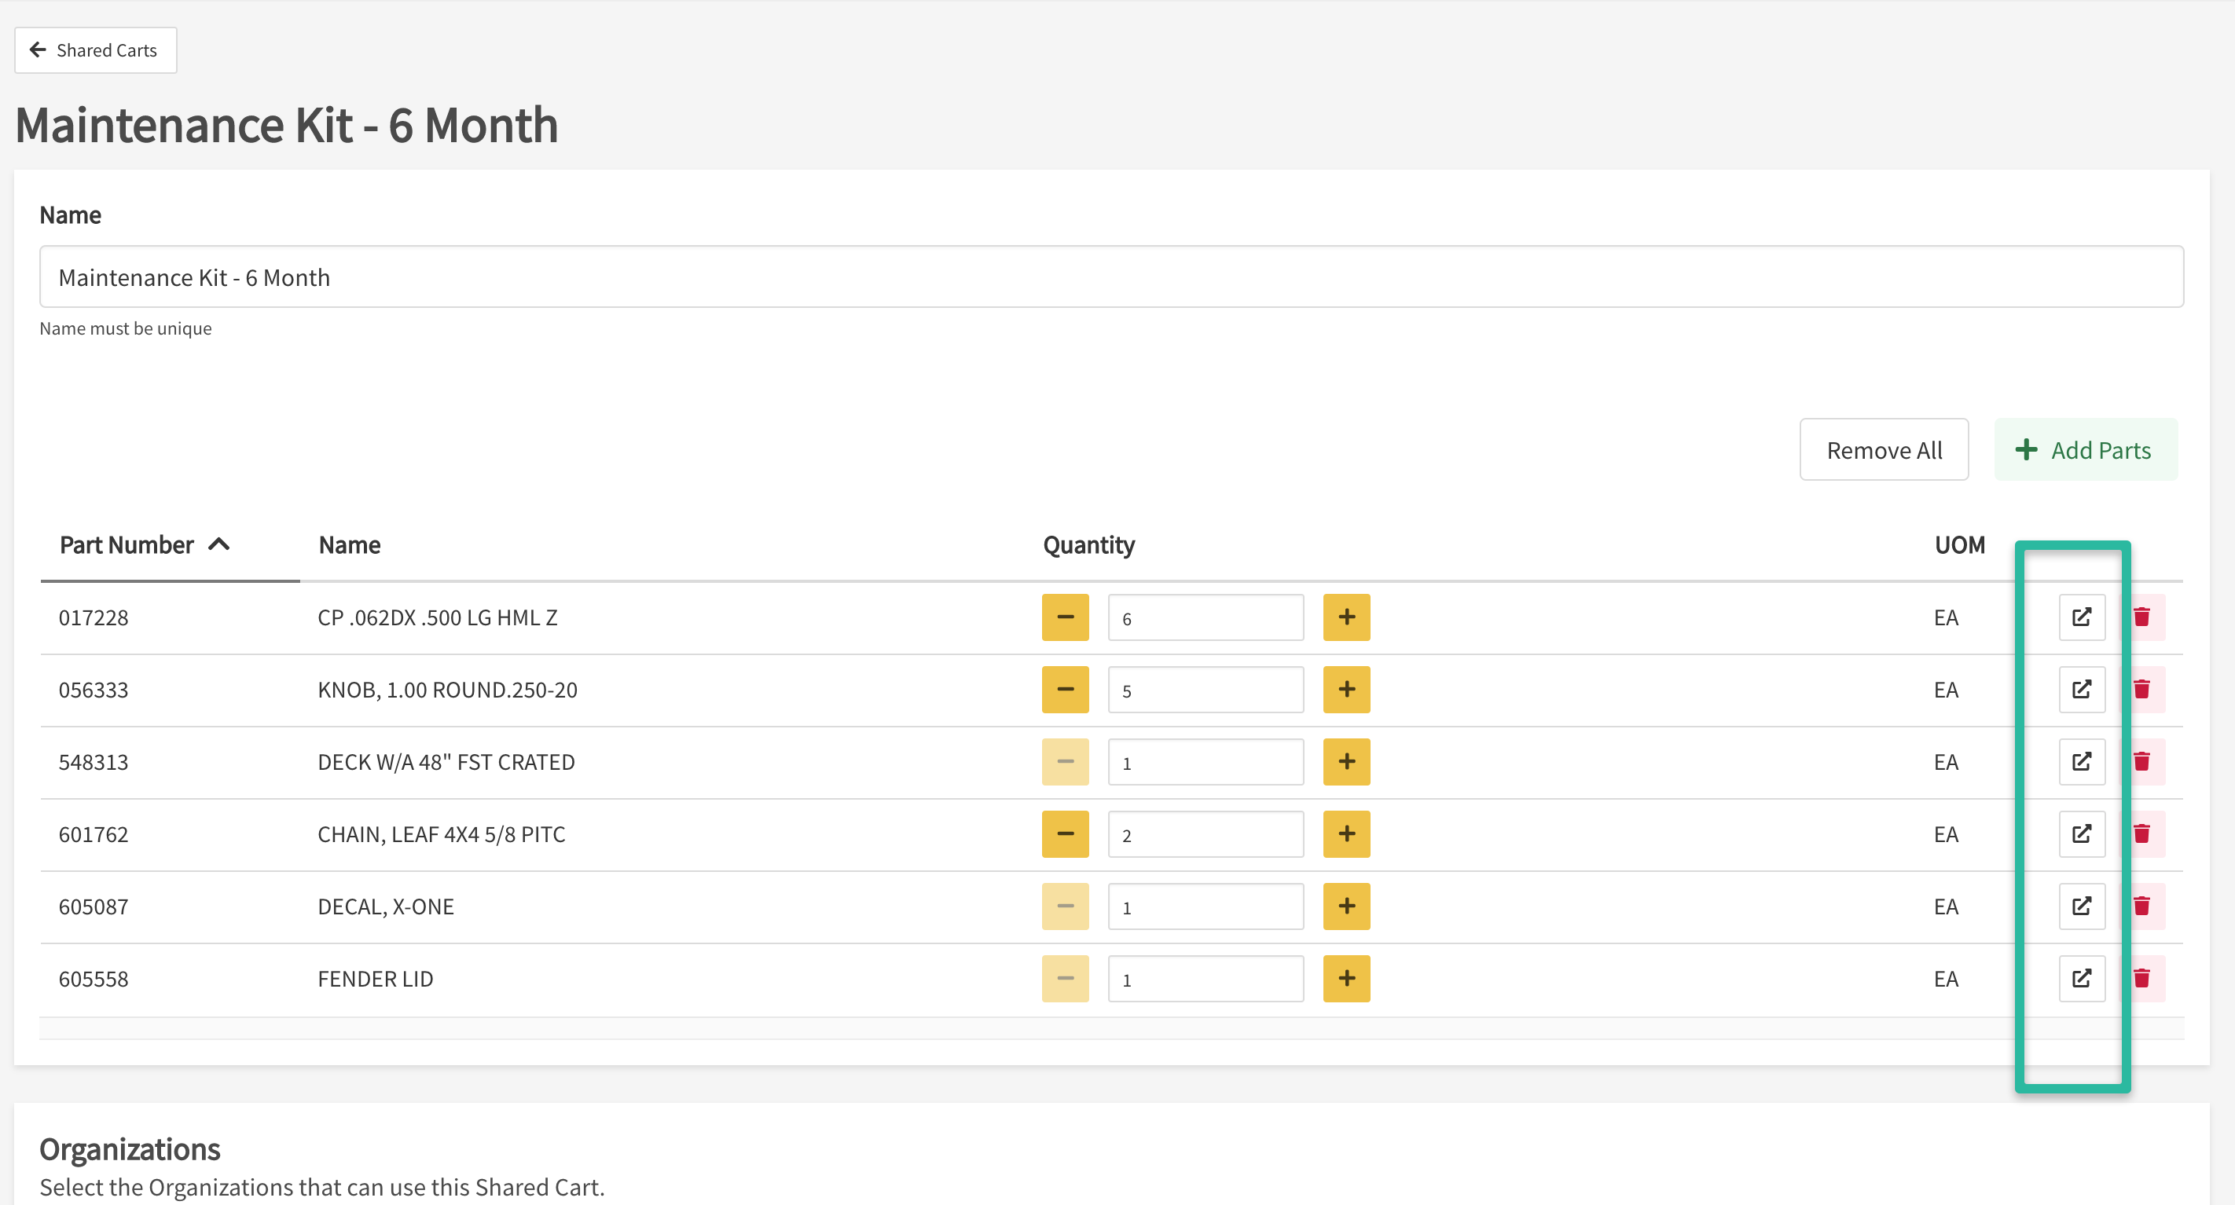2235x1205 pixels.
Task: Open part 017228 in new window
Action: pos(2082,617)
